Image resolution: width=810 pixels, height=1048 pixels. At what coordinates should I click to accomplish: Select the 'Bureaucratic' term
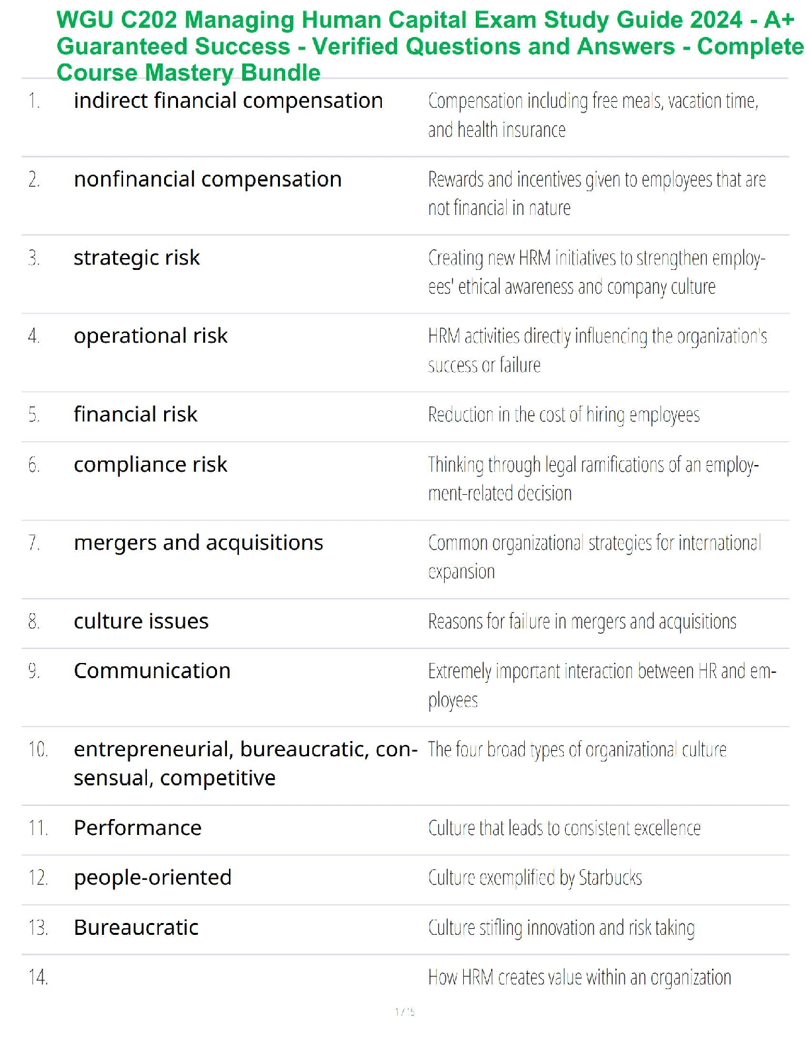(136, 928)
